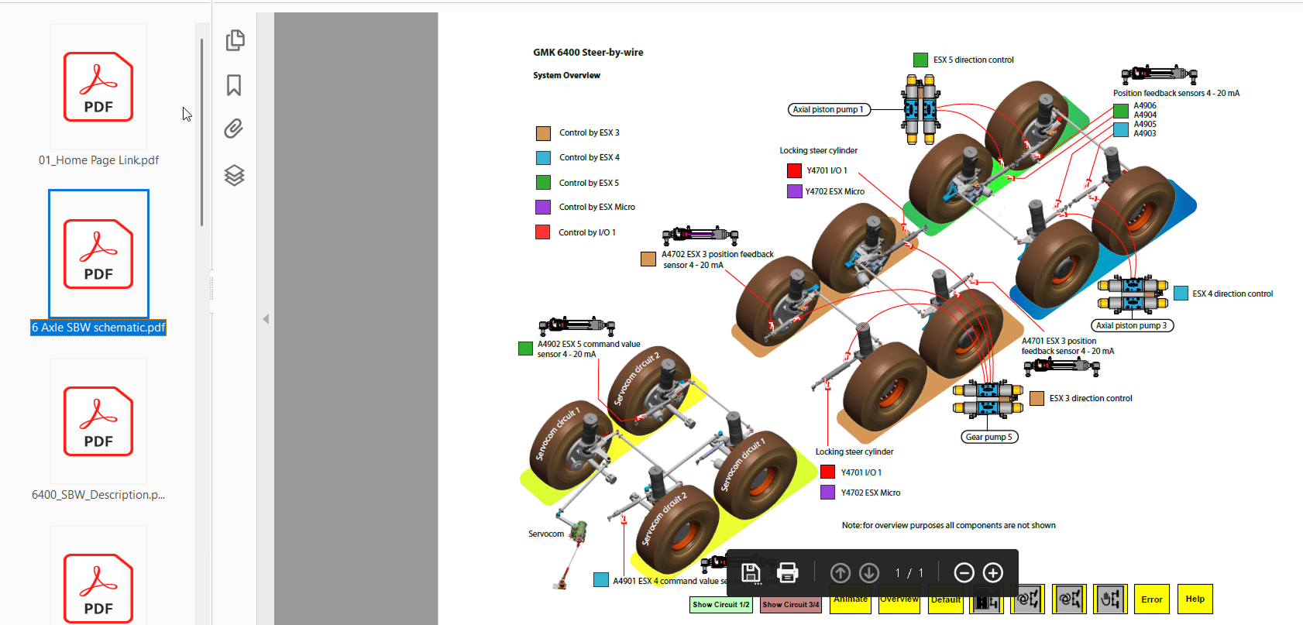Click the sensor graphic above A4702 ESX 3 label

[700, 235]
